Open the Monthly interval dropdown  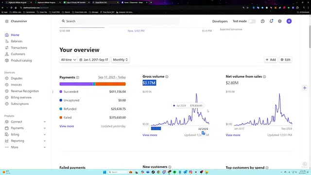(121, 60)
